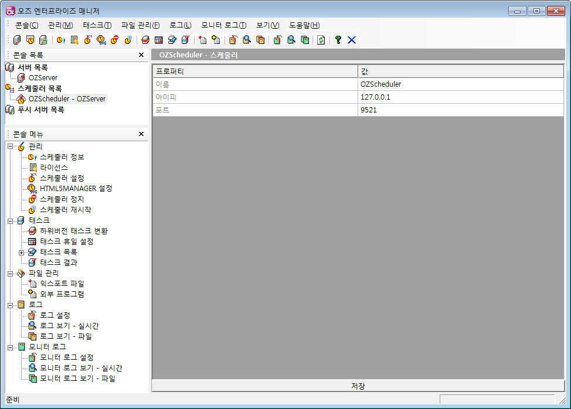The image size is (571, 409).
Task: Expand the 태스크 목록 tree node
Action: (21, 253)
